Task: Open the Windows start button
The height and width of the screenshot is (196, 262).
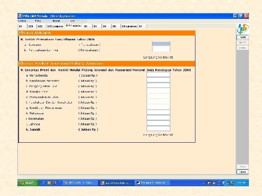Action: (x=28, y=183)
